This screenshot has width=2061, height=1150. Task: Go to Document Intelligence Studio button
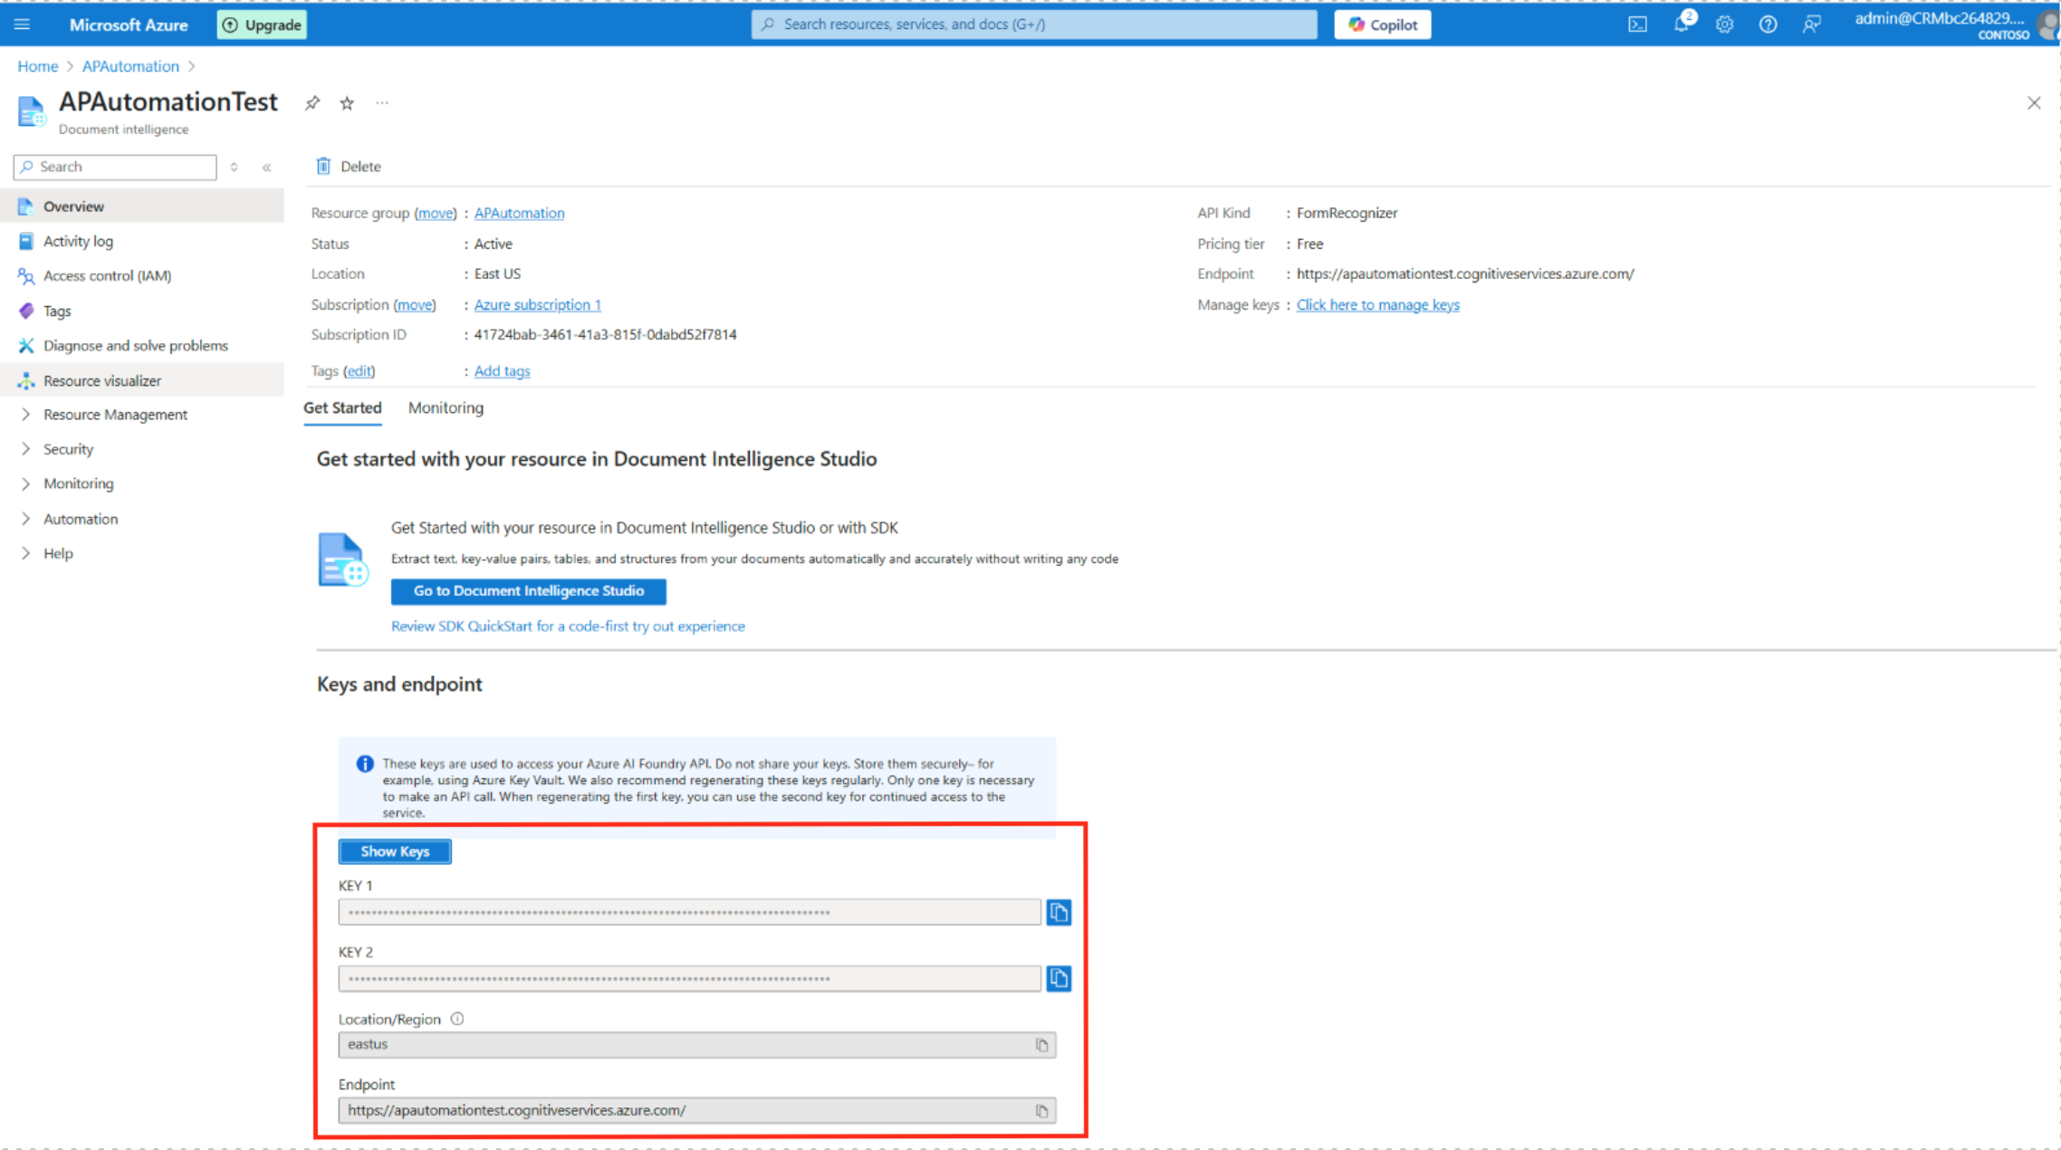[x=529, y=590]
